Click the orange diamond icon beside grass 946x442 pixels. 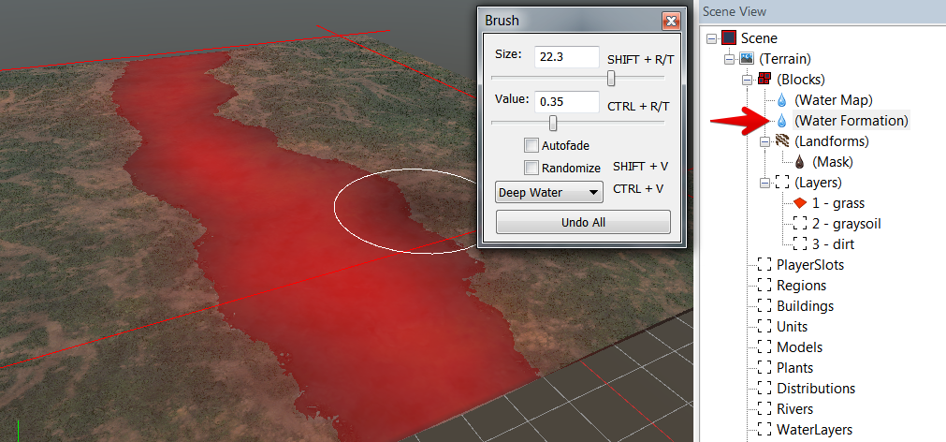point(800,203)
